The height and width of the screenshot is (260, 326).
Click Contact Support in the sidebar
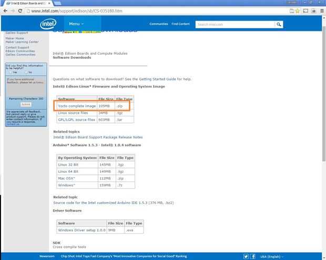pyautogui.click(x=17, y=47)
